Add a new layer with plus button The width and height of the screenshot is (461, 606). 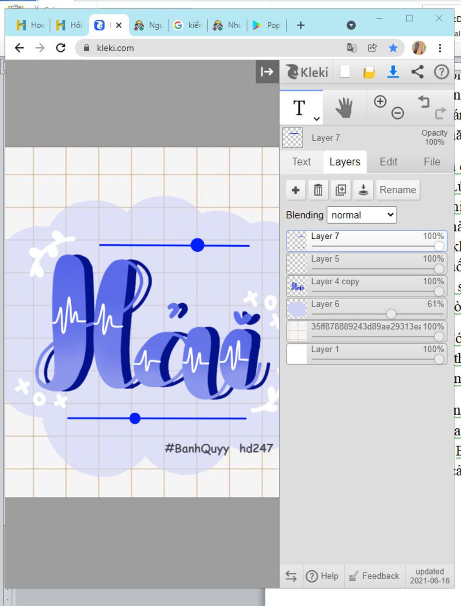tap(296, 190)
